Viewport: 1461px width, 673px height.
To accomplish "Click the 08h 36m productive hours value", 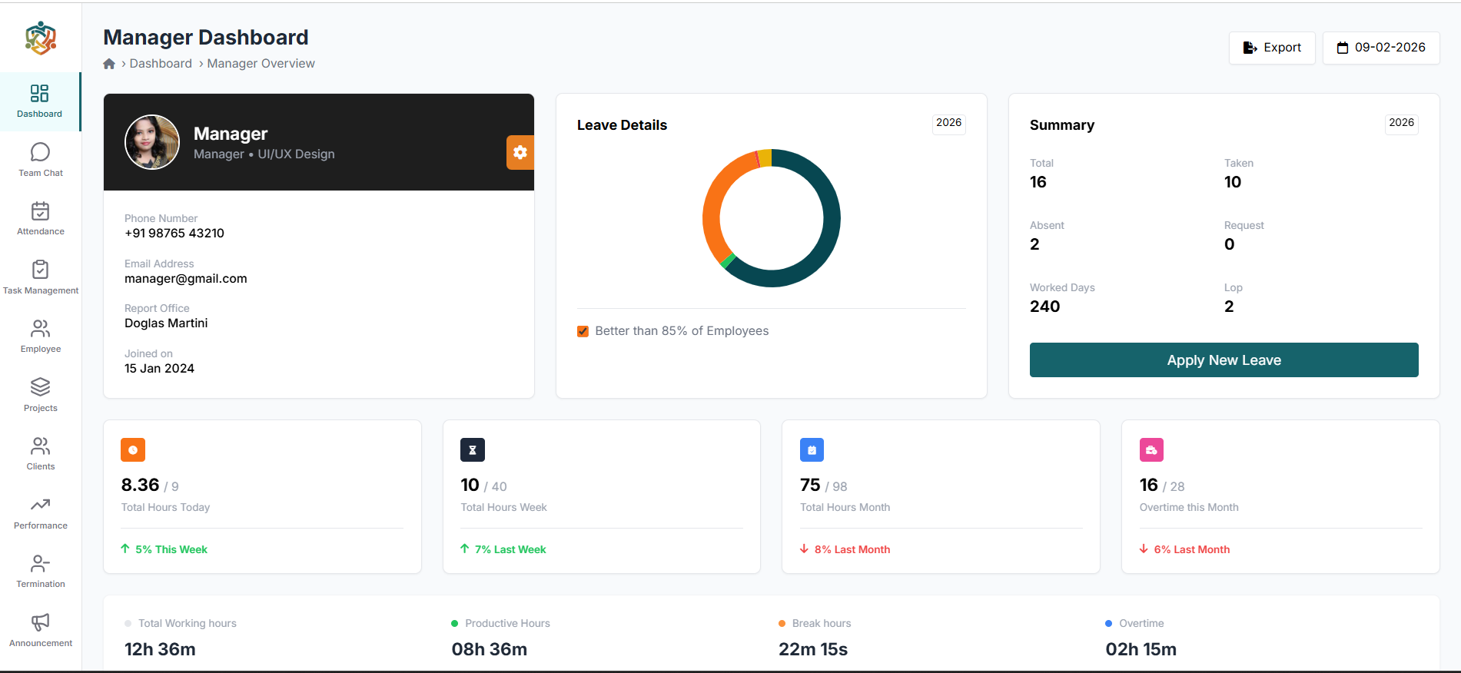I will pyautogui.click(x=490, y=649).
